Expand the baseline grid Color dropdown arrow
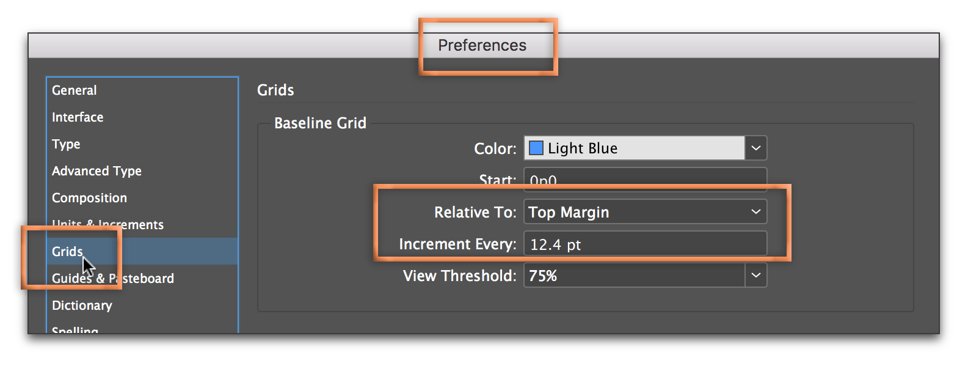Image resolution: width=968 pixels, height=366 pixels. pyautogui.click(x=756, y=148)
